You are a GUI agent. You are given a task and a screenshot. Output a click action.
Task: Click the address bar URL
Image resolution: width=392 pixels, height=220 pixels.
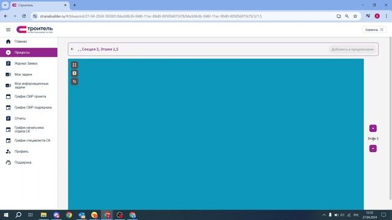(x=151, y=16)
